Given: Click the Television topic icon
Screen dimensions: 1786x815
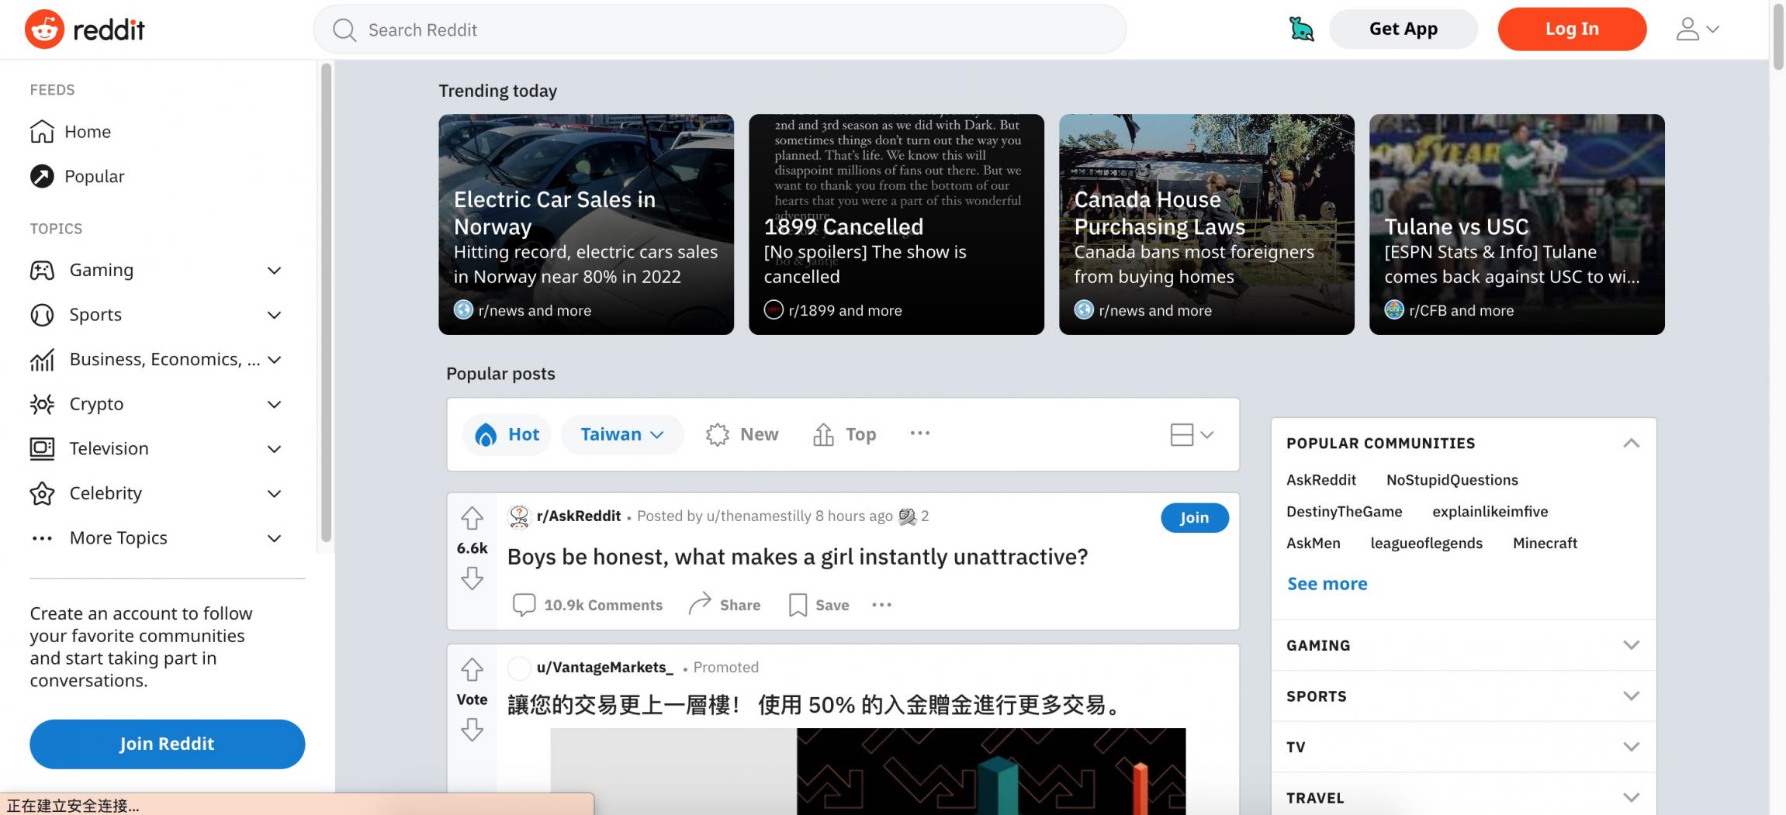Looking at the screenshot, I should click(x=42, y=448).
